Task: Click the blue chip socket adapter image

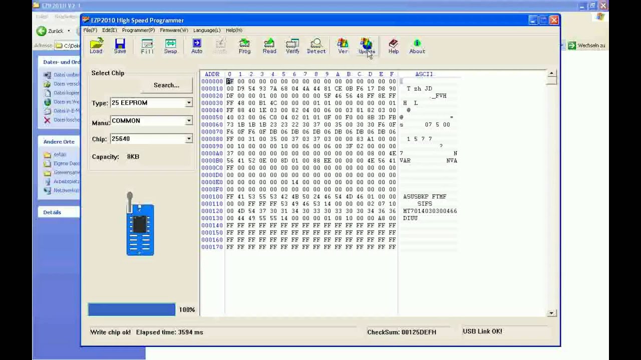Action: (x=140, y=224)
